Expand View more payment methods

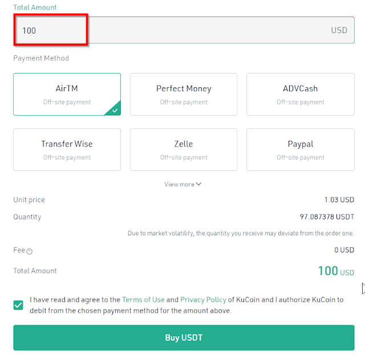tap(183, 184)
